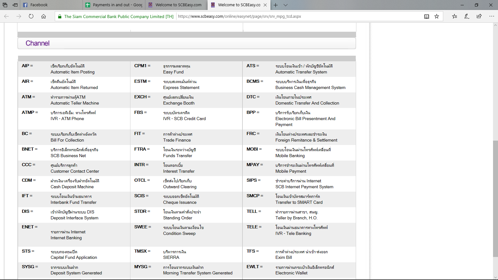
Task: Select Deposit Interface System text
Action: coord(74,218)
